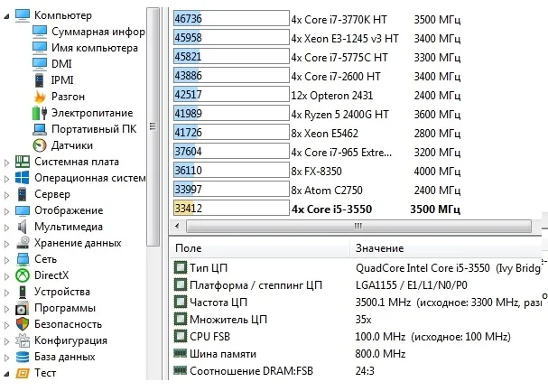
Task: Click the Хранение данных drive icon
Action: pos(23,243)
